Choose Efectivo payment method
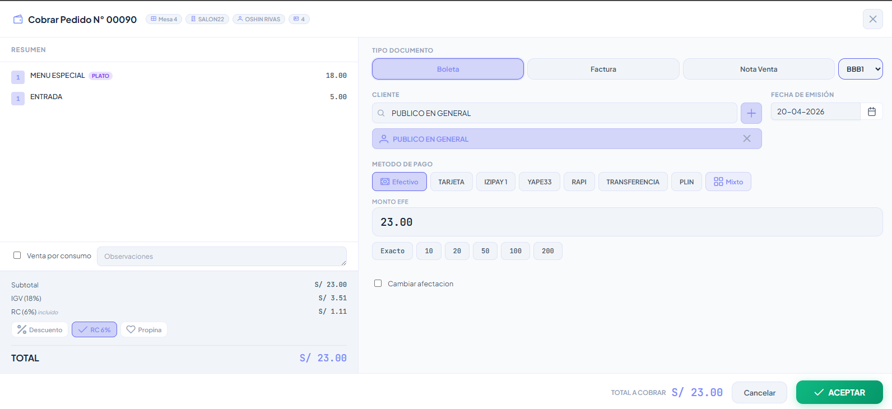The image size is (892, 409). pos(399,182)
